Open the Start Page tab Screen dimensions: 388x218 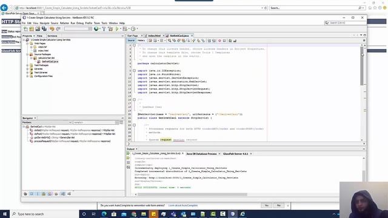pyautogui.click(x=132, y=36)
